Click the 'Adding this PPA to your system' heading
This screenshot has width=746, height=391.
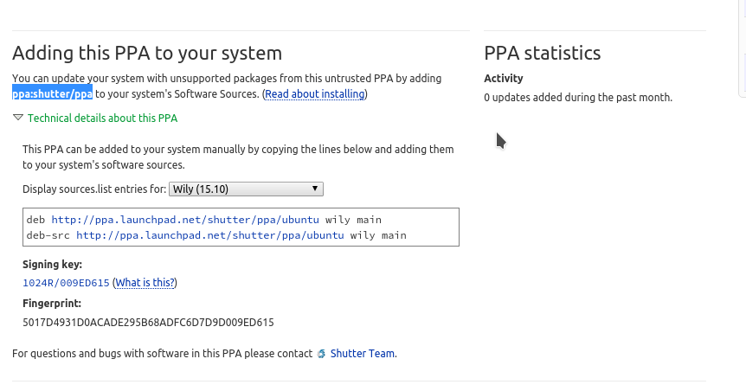[147, 53]
